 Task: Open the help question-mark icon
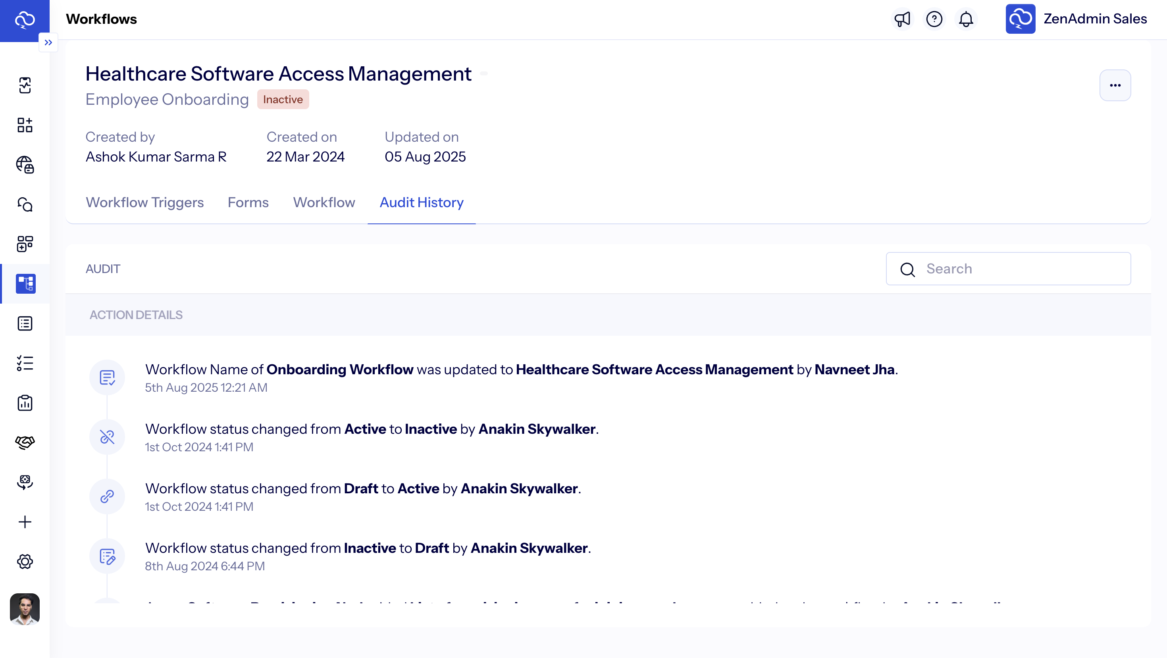point(934,19)
